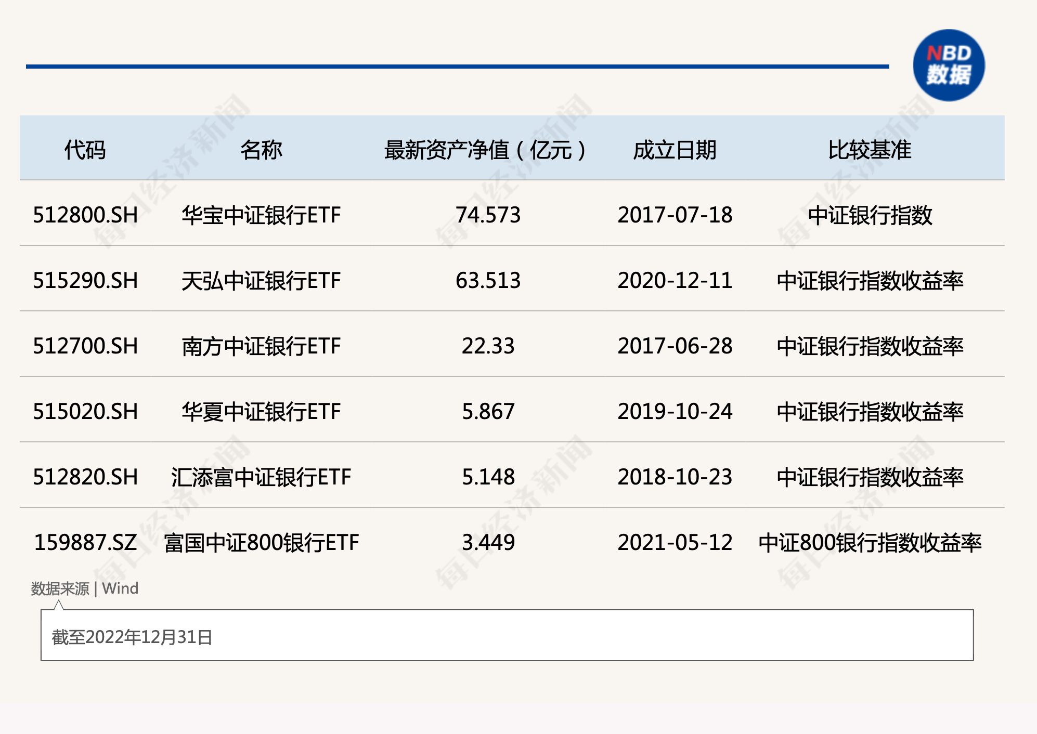Click the net asset value 74.573
The height and width of the screenshot is (734, 1037).
click(x=488, y=215)
